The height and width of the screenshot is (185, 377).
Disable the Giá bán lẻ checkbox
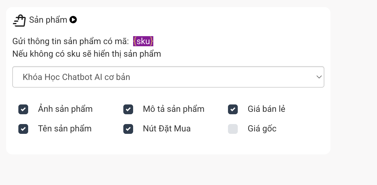point(233,109)
